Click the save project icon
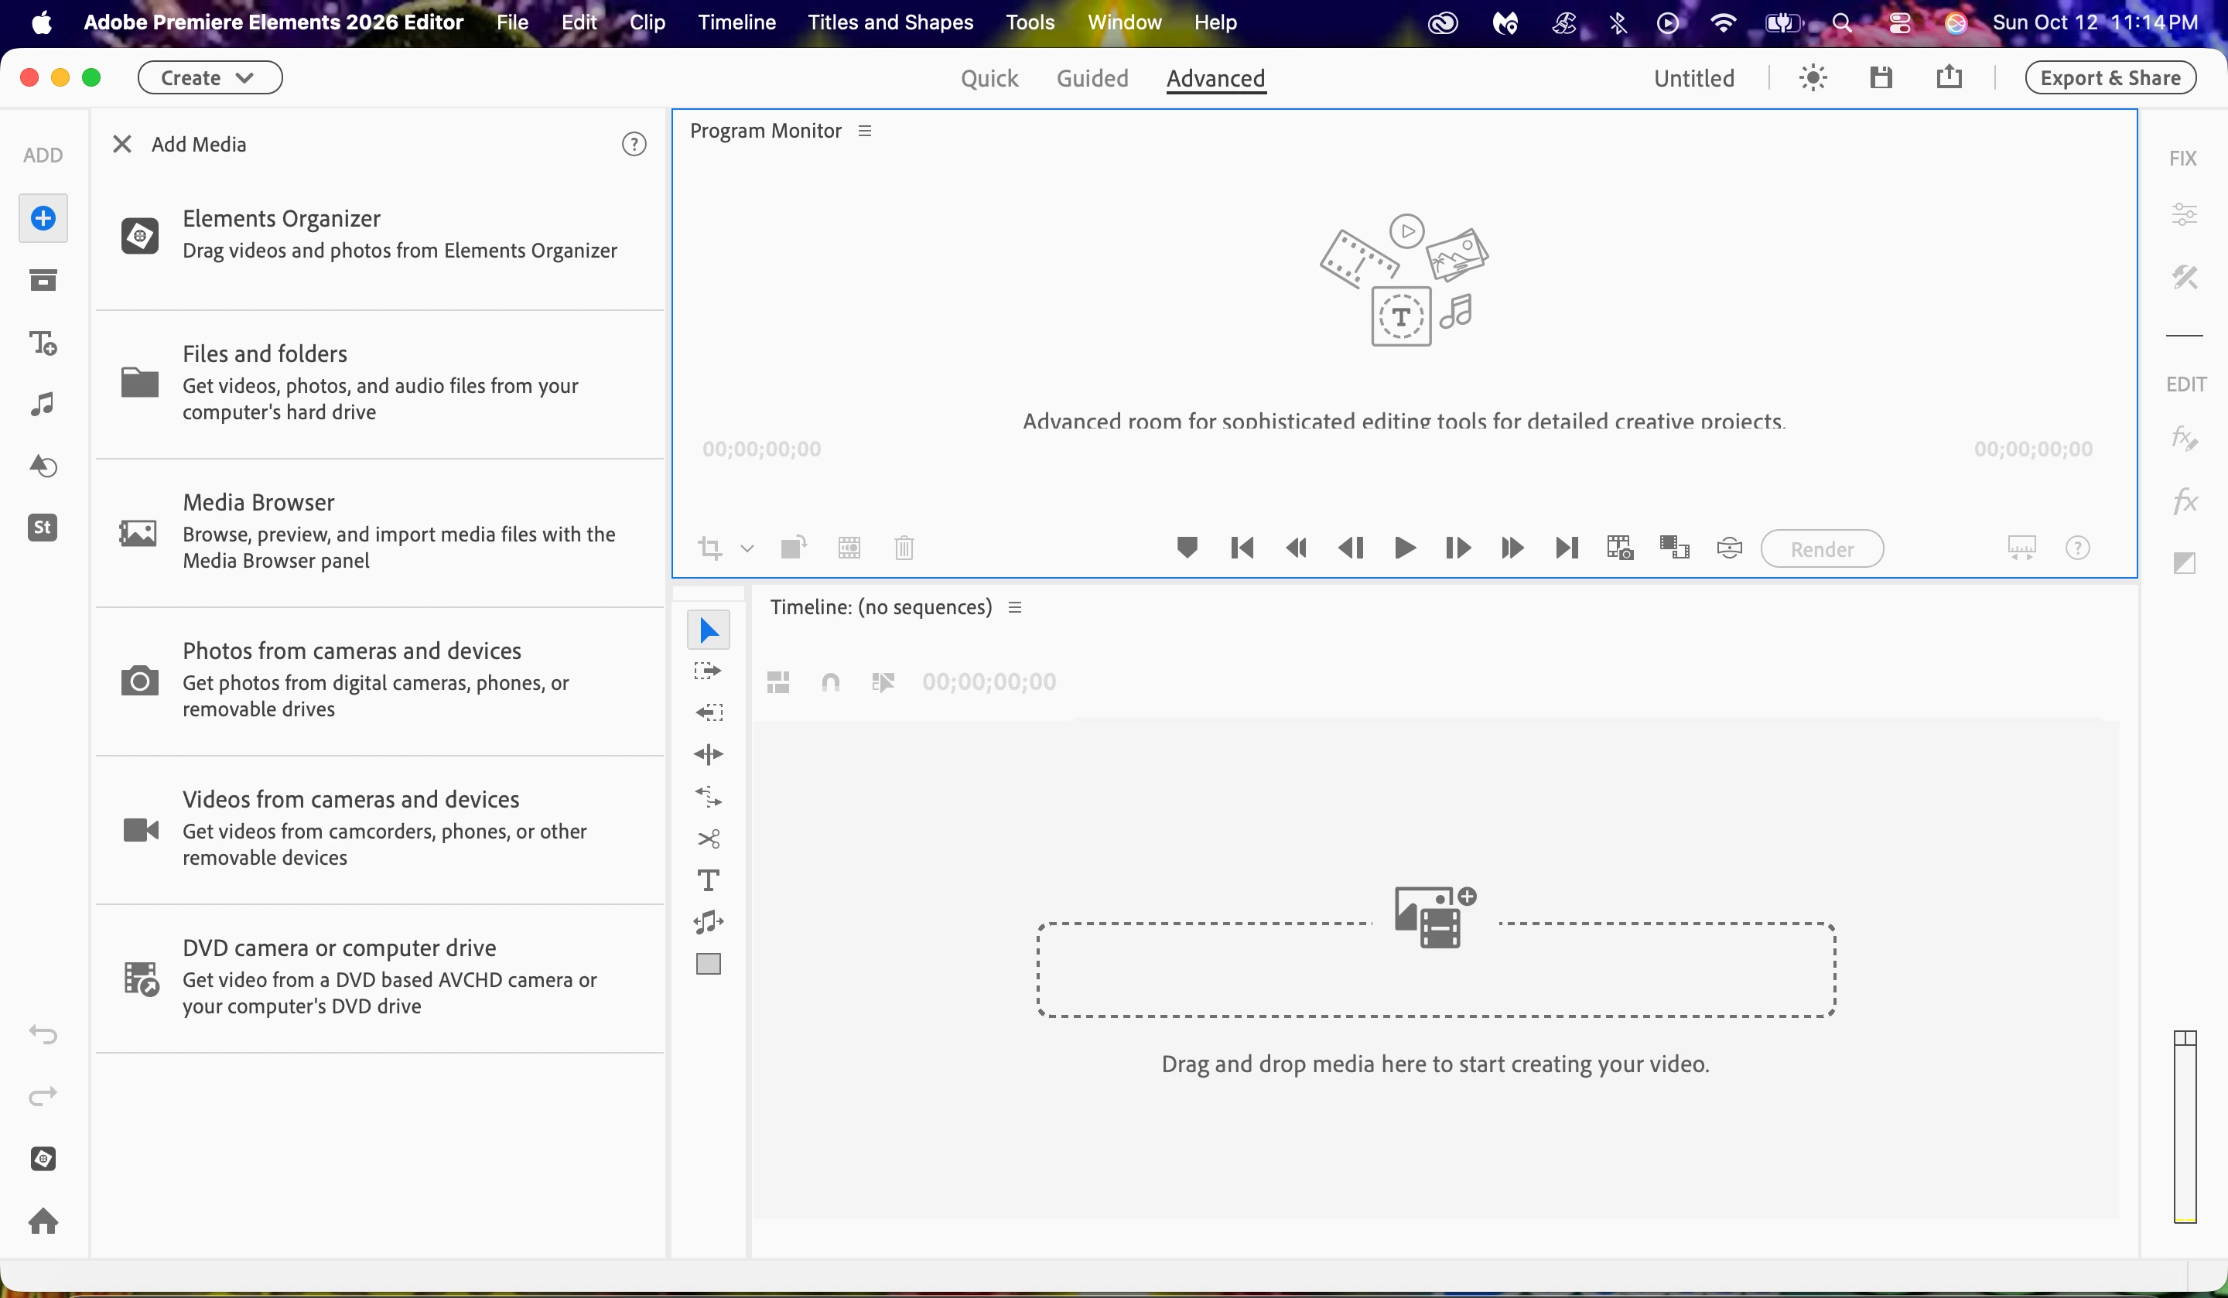The width and height of the screenshot is (2228, 1298). pyautogui.click(x=1881, y=78)
